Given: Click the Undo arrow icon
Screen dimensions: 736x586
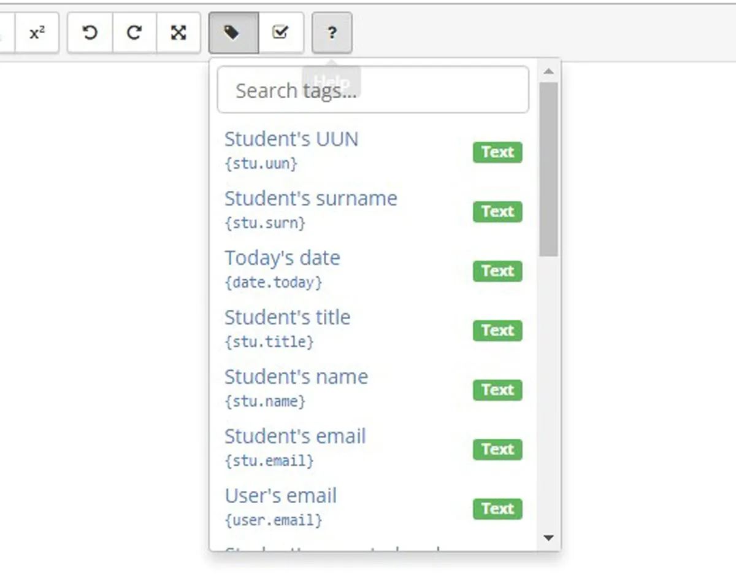Looking at the screenshot, I should 89,33.
